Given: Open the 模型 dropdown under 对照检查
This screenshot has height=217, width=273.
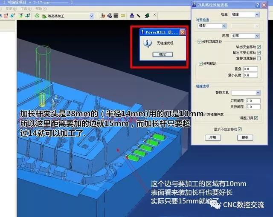Looking at the screenshot, I should coord(212,26).
